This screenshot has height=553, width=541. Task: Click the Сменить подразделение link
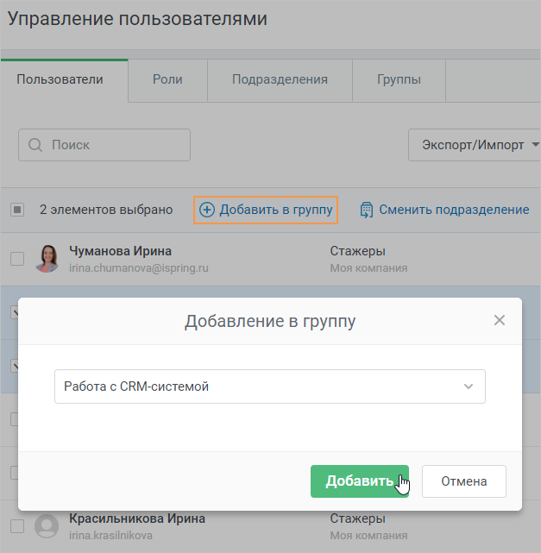point(444,210)
